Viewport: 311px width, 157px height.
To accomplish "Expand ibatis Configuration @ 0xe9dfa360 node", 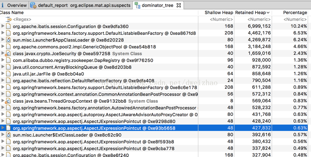I will point(3,26).
